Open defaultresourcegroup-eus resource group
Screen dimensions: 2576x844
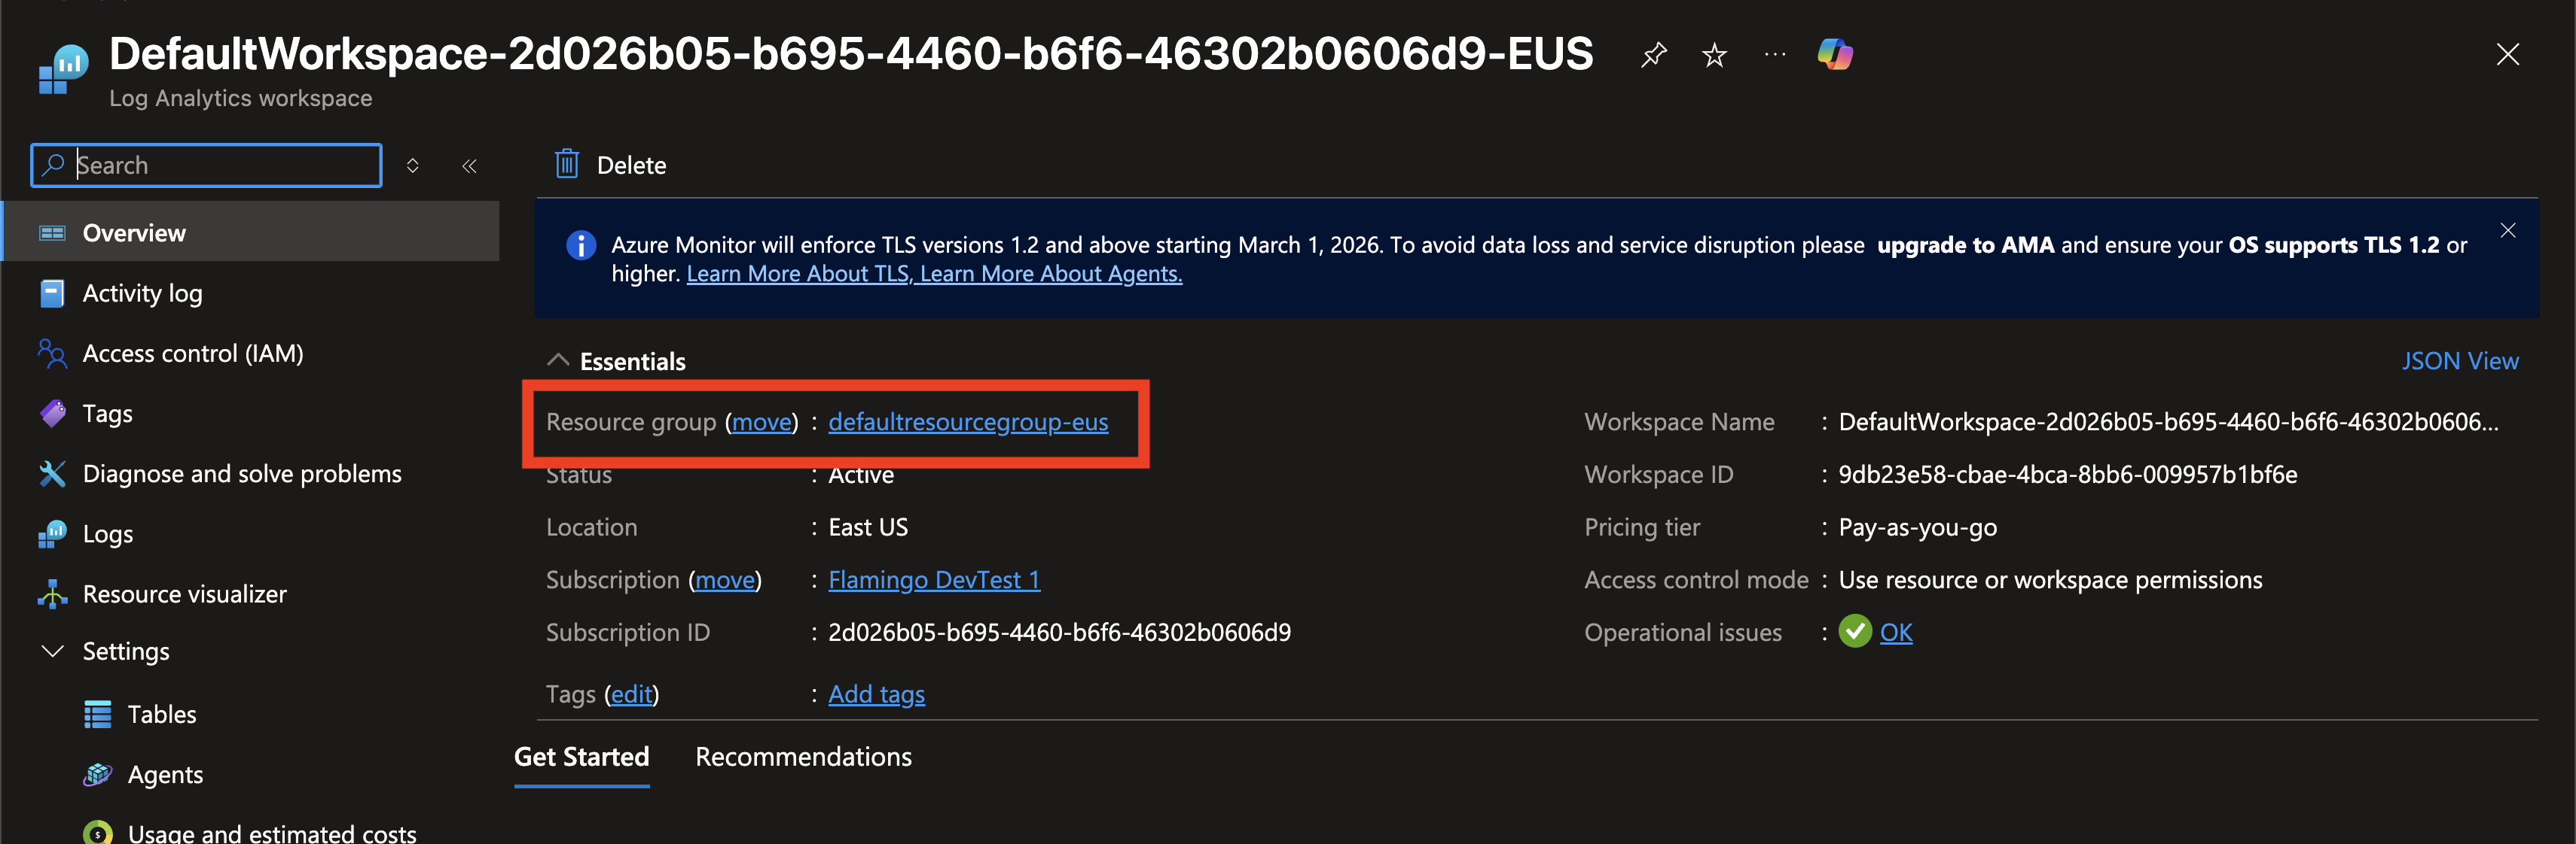tap(967, 421)
